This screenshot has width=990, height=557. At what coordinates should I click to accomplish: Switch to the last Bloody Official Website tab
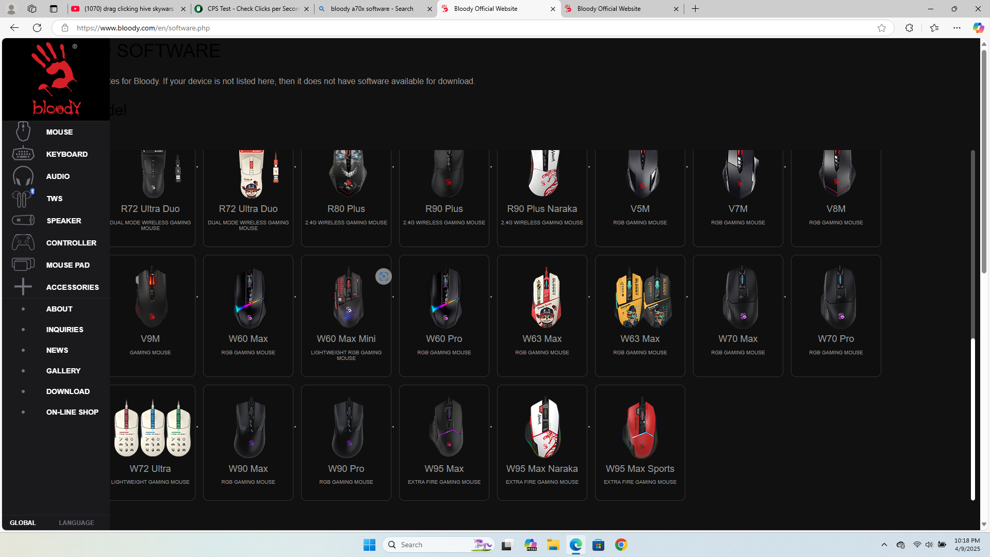(x=622, y=9)
